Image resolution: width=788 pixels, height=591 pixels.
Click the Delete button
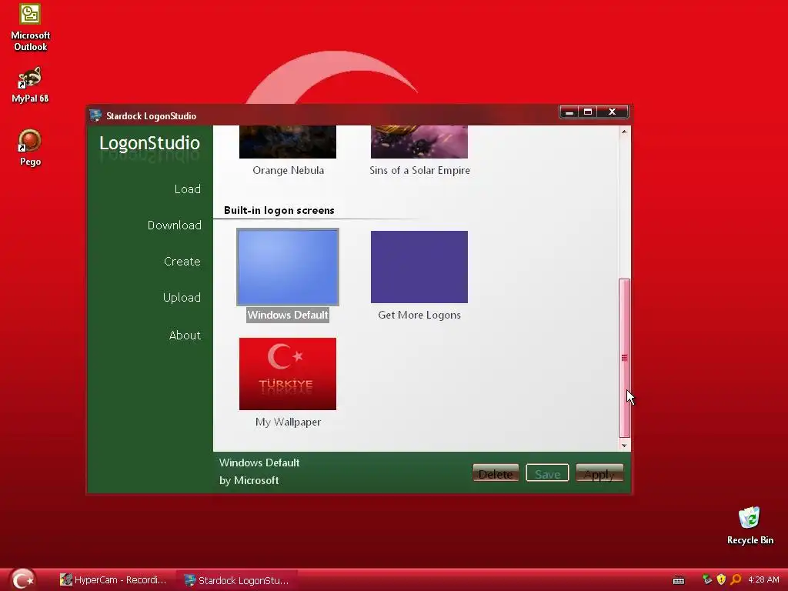496,473
